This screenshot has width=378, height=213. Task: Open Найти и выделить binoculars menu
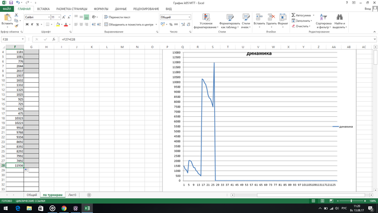click(x=340, y=21)
